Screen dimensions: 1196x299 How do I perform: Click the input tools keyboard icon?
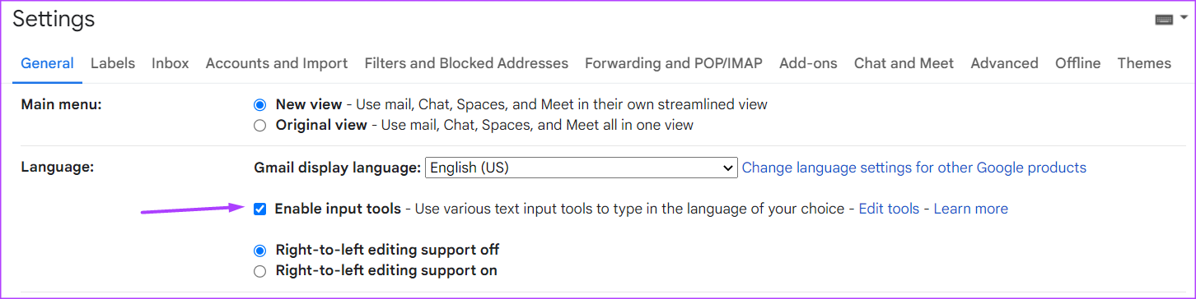click(x=1164, y=20)
